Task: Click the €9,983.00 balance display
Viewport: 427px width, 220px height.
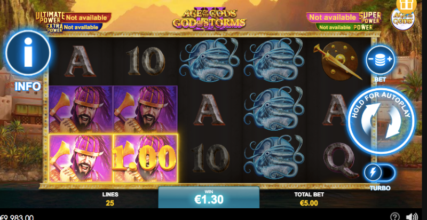Action: tap(17, 217)
